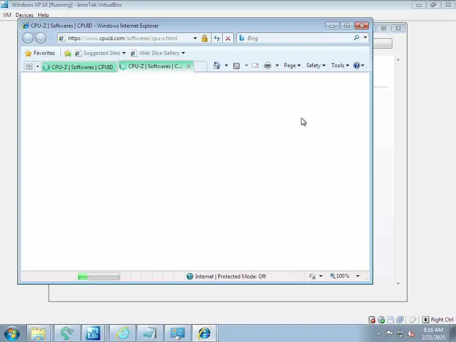Open the Home button dropdown arrow
This screenshot has width=456, height=342.
click(226, 65)
